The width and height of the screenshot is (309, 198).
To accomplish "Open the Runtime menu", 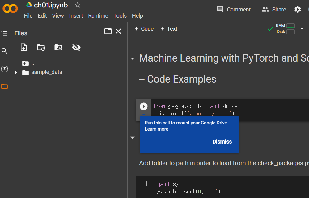I will [x=98, y=16].
